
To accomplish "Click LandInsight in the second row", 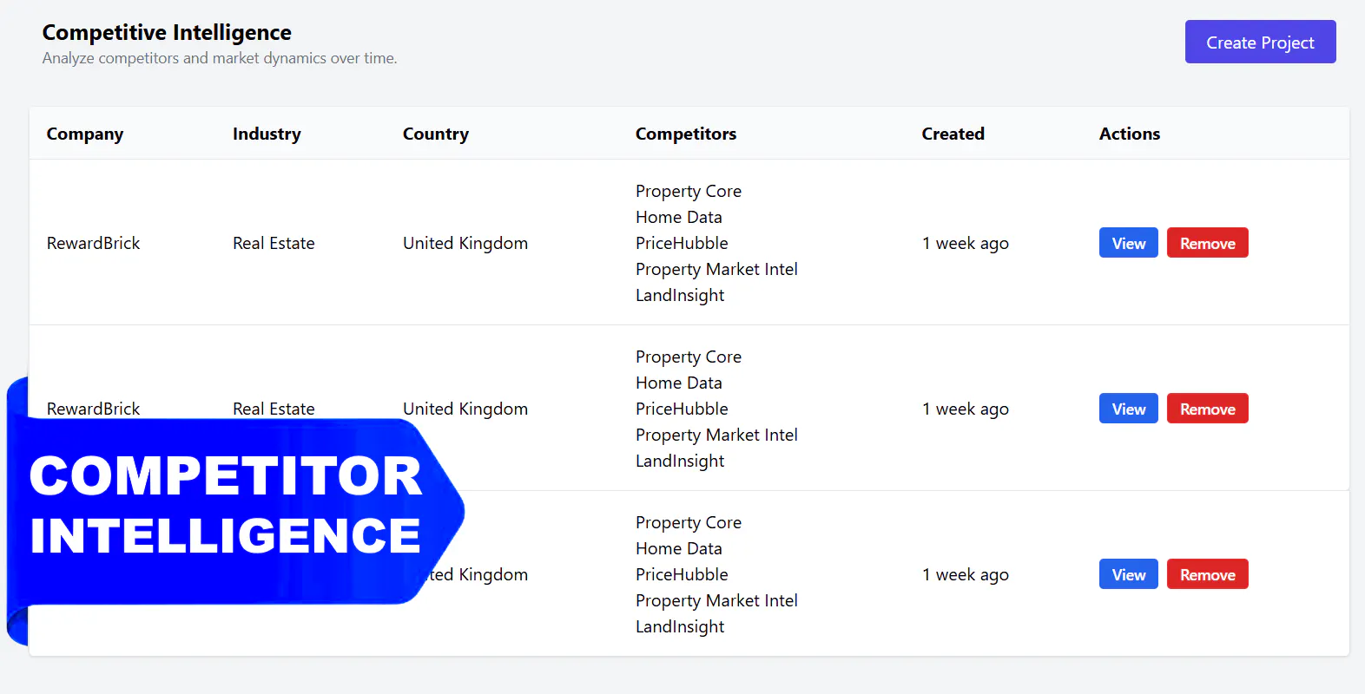I will [680, 461].
